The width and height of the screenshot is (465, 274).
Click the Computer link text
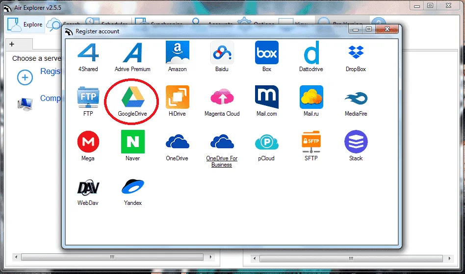coord(51,98)
